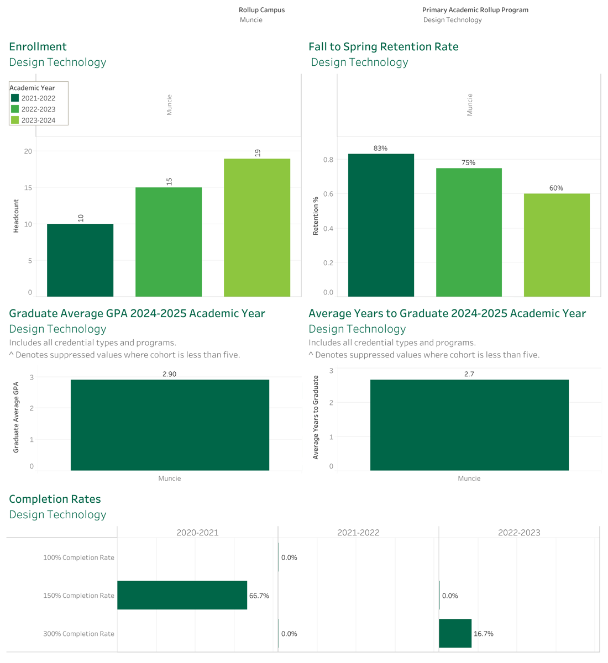Select the 75% retention bar
Viewport: 608px width, 663px height.
[469, 233]
